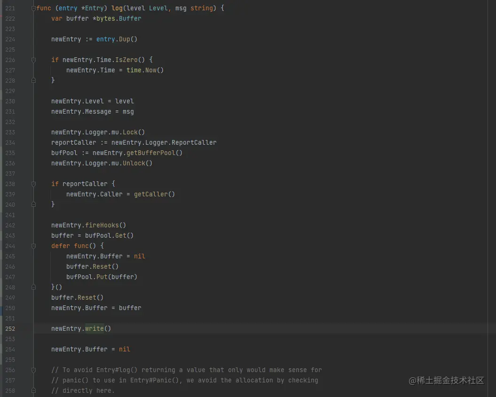The height and width of the screenshot is (397, 496).
Task: Click the bytes.Buffer type on line 222
Action: click(118, 19)
